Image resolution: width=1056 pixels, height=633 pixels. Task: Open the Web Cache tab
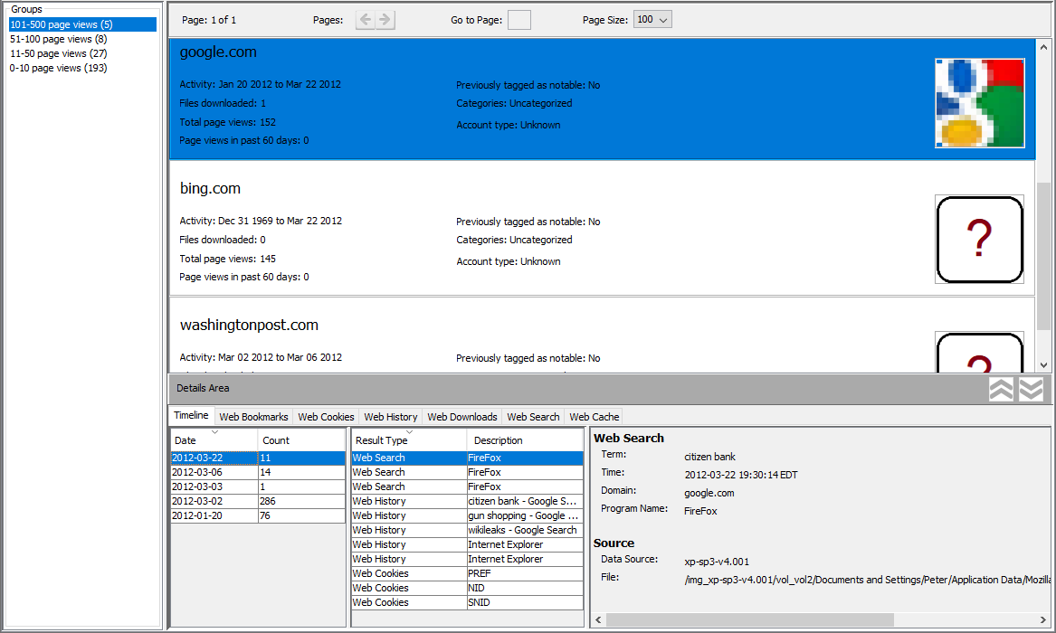(595, 417)
